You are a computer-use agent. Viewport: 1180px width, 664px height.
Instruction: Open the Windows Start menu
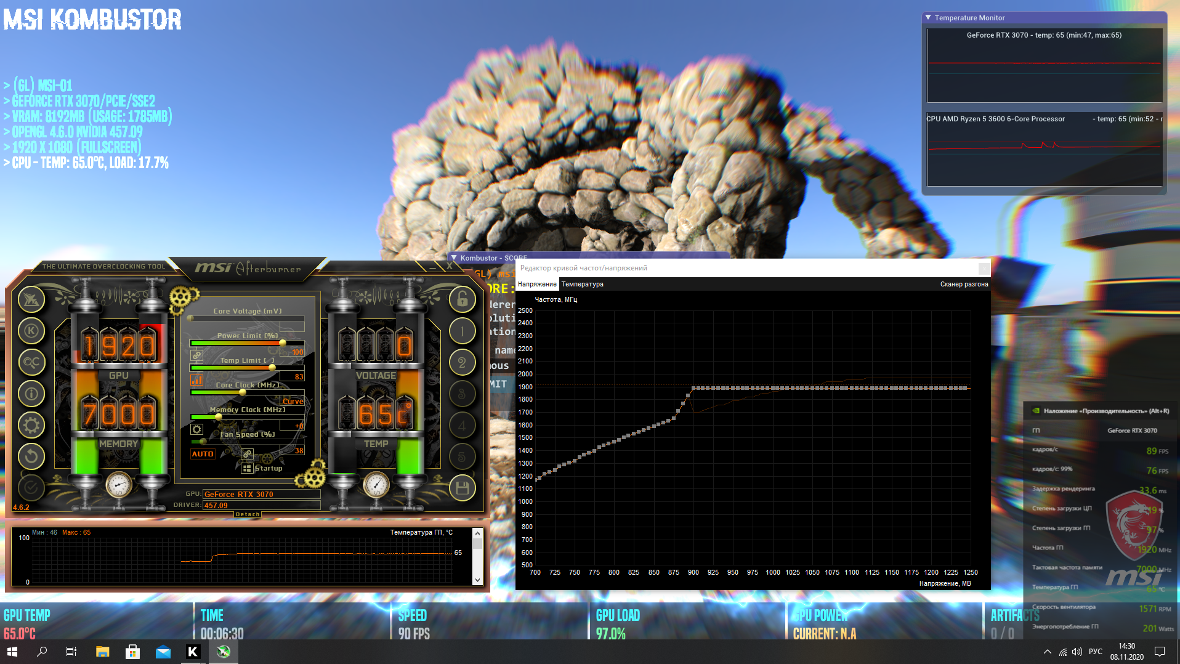point(12,652)
